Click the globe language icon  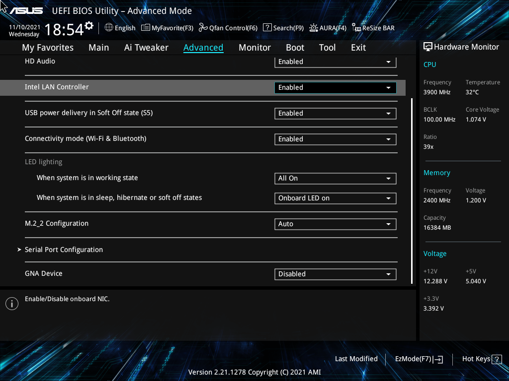pos(109,28)
